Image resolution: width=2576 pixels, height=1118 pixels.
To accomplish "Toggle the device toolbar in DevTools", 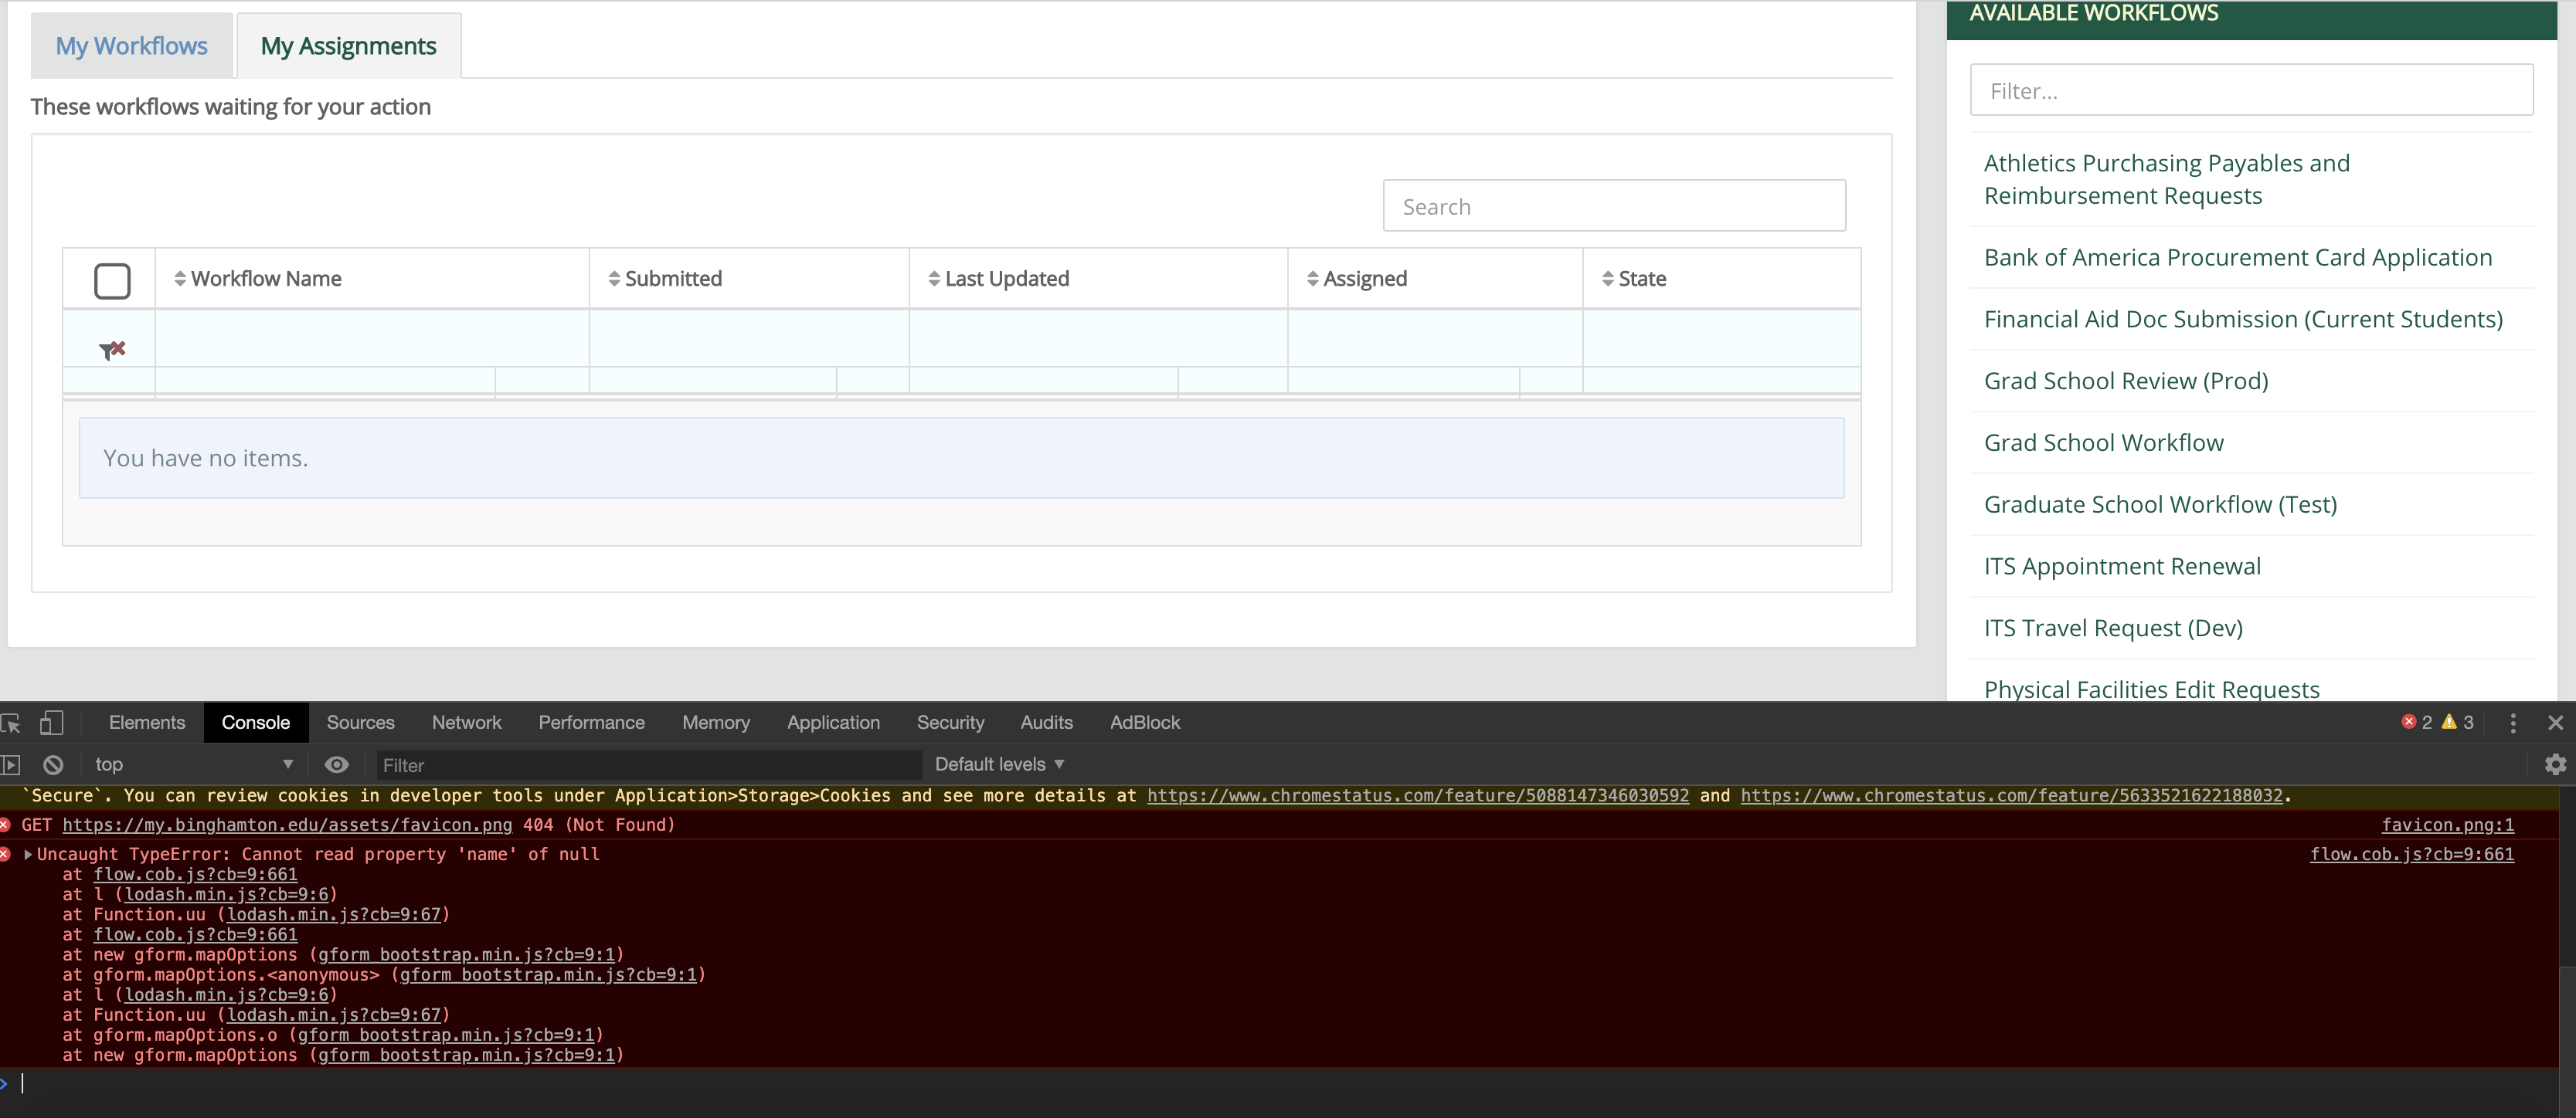I will click(x=51, y=723).
